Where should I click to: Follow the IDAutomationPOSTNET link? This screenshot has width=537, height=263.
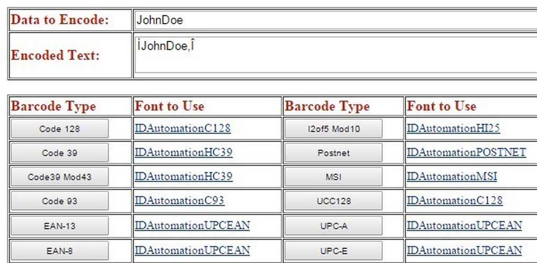coord(467,152)
